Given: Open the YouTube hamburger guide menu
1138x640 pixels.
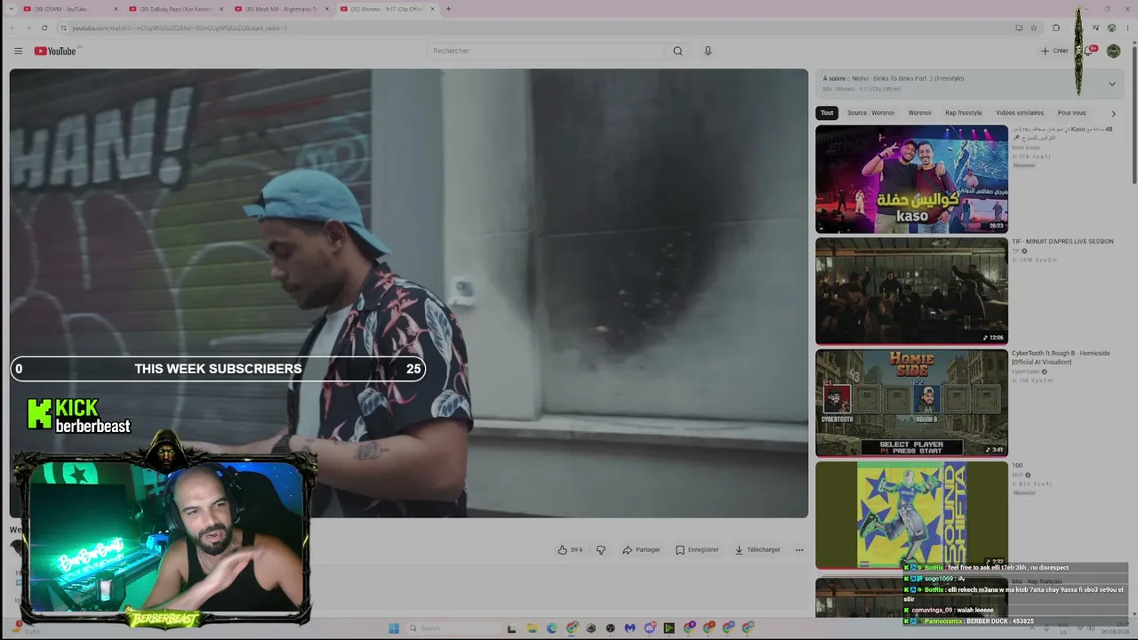Looking at the screenshot, I should (x=18, y=51).
